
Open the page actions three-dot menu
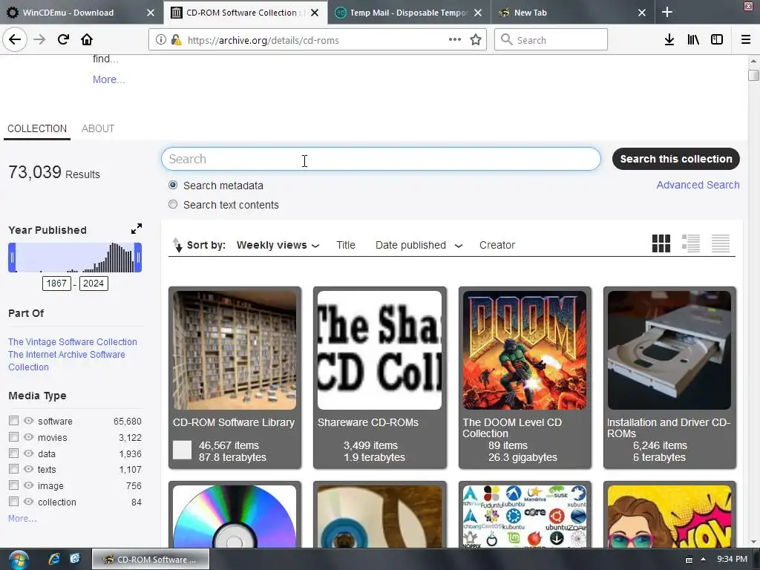(455, 40)
